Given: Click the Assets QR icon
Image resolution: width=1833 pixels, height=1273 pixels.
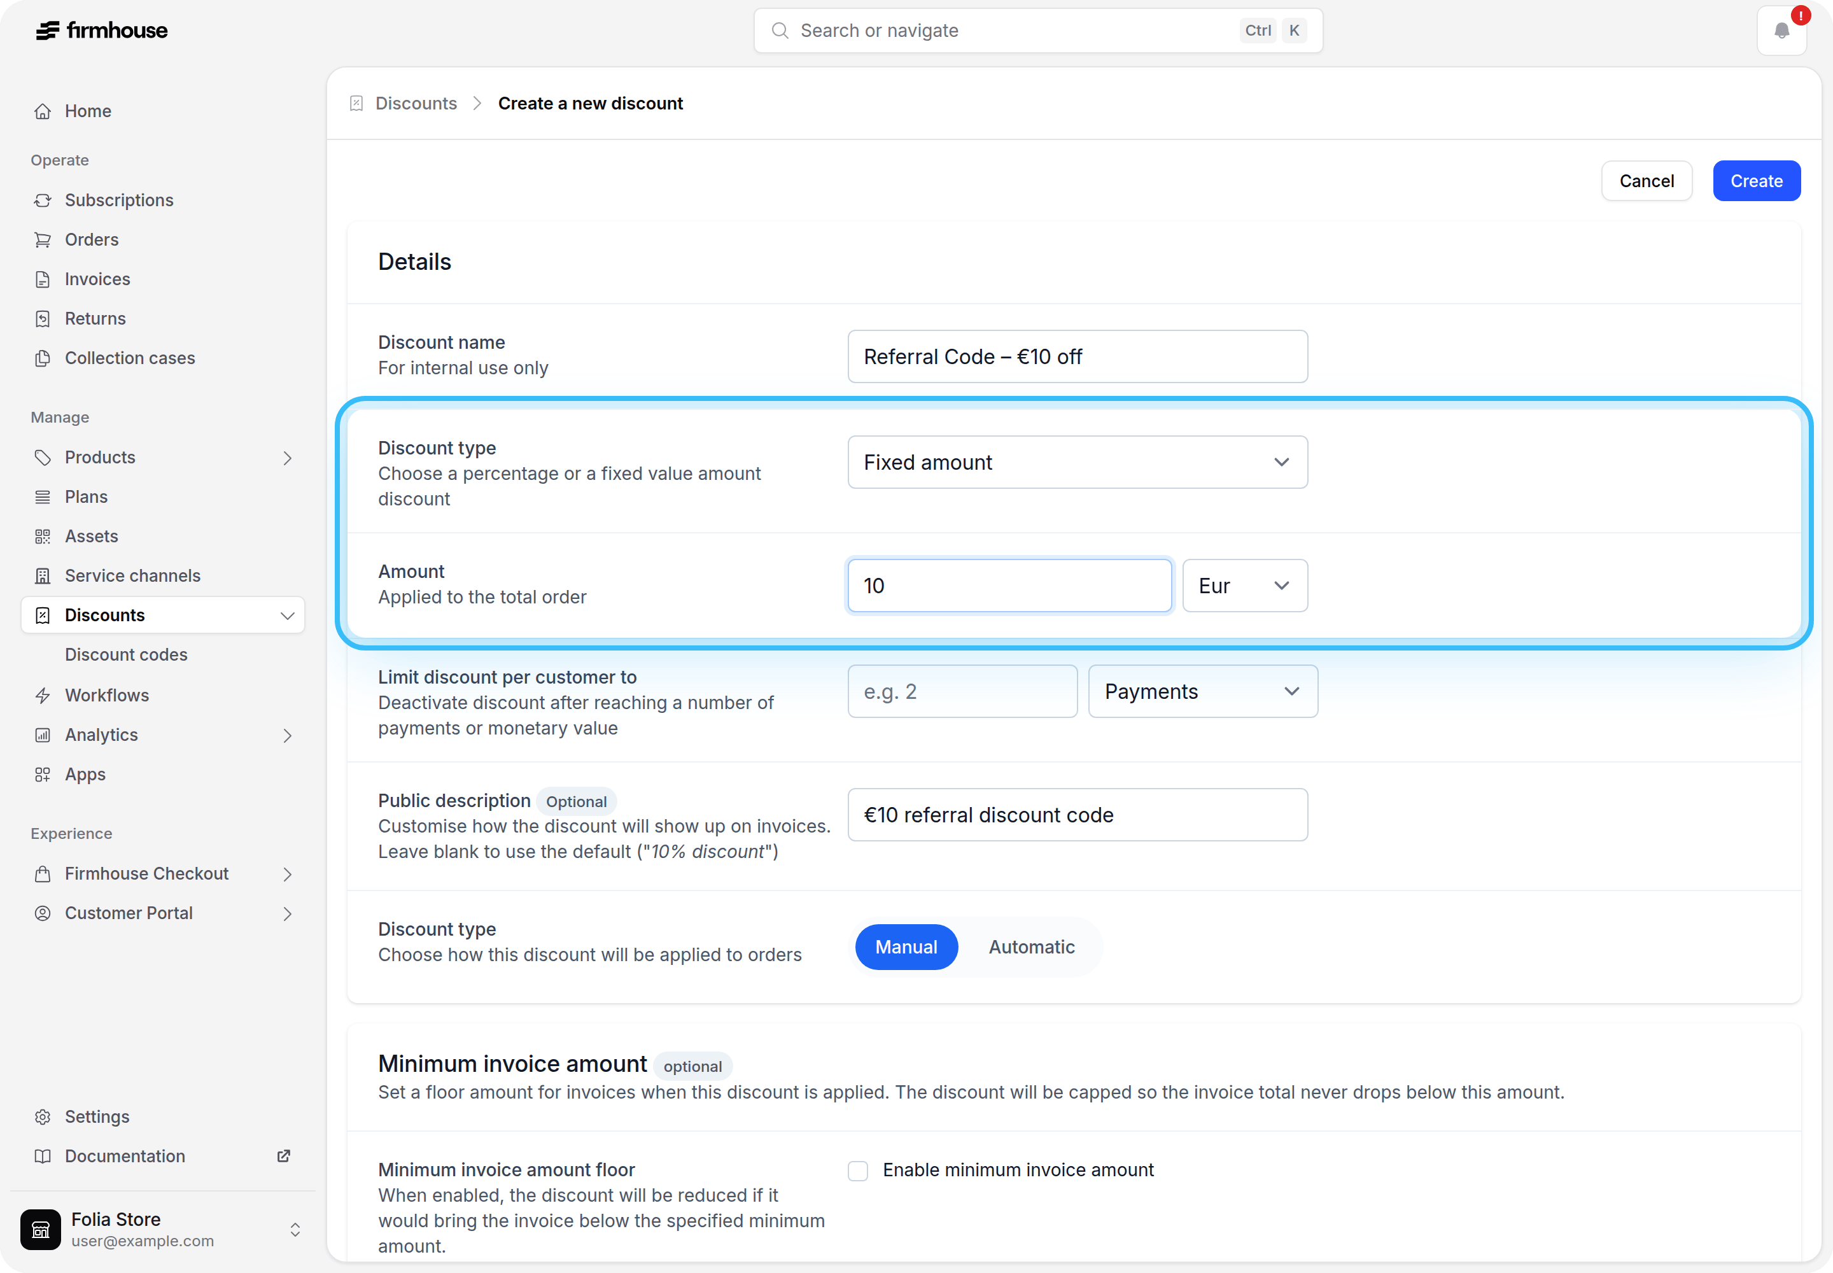Looking at the screenshot, I should click(x=43, y=536).
